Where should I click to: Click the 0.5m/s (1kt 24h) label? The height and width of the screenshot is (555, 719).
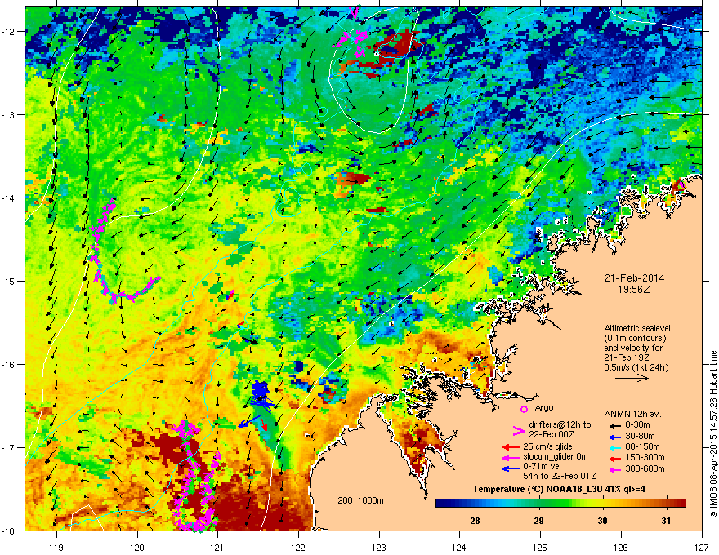click(x=636, y=367)
